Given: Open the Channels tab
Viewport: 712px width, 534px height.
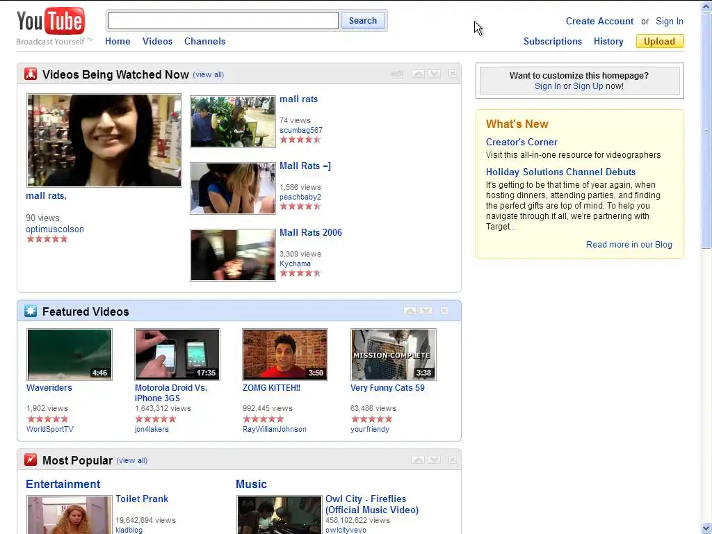Looking at the screenshot, I should [204, 41].
